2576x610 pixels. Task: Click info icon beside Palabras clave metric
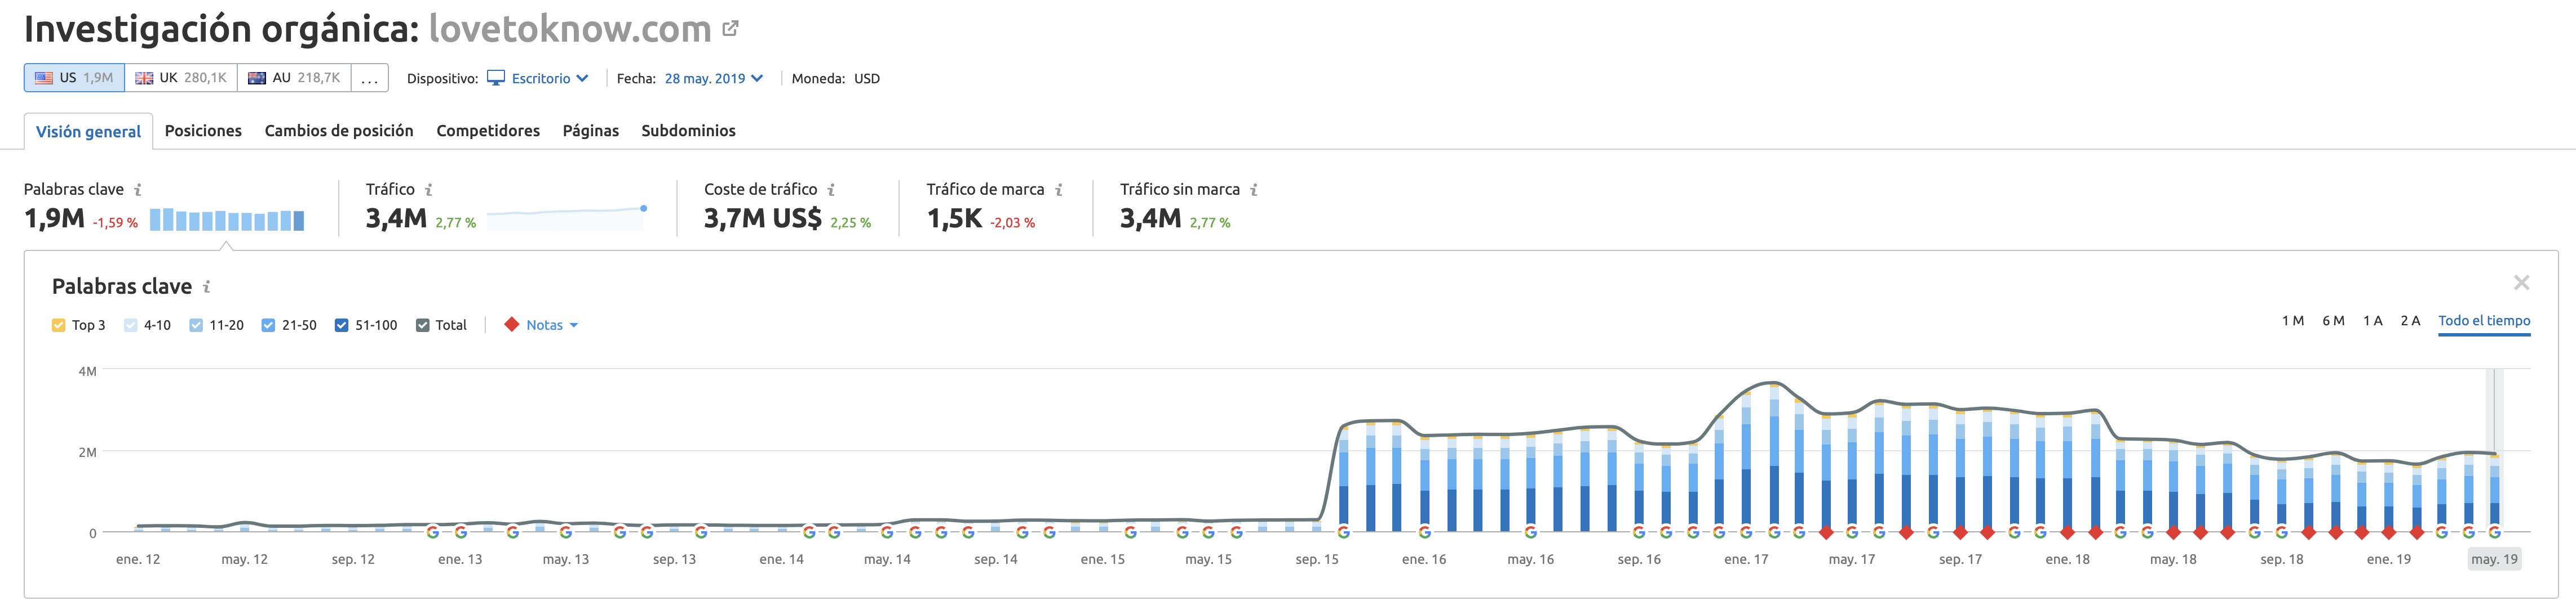point(138,190)
